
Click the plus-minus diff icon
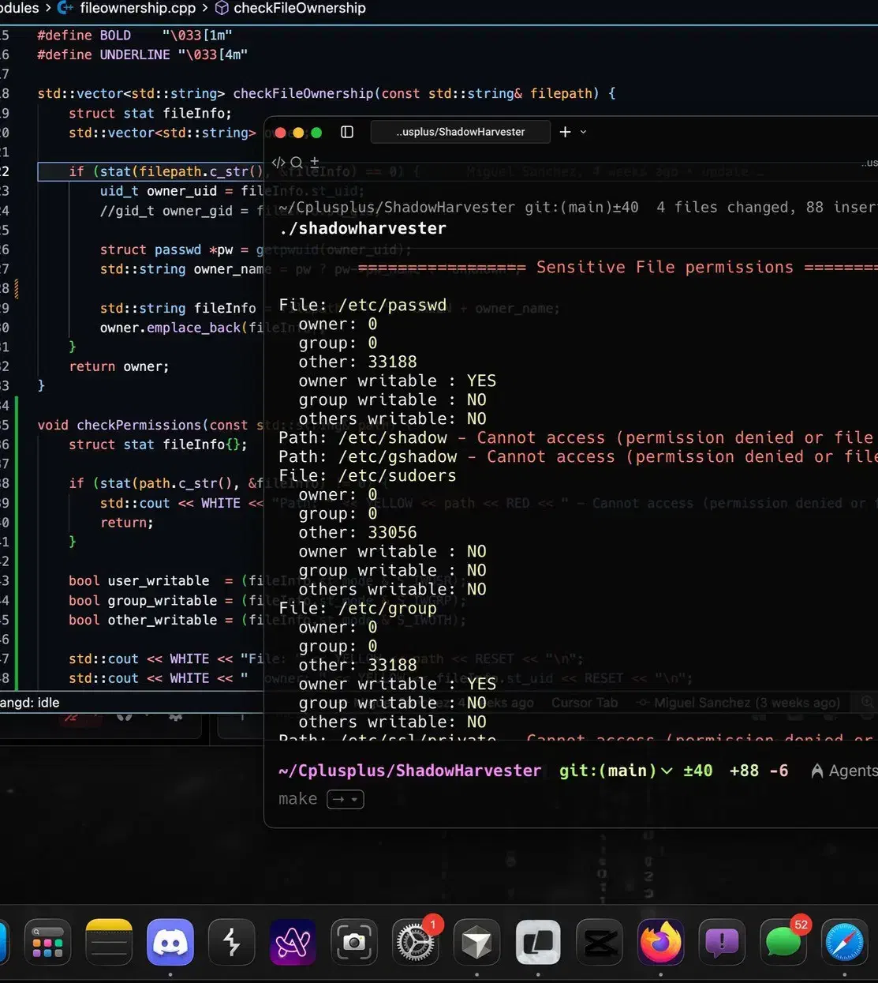[x=314, y=163]
